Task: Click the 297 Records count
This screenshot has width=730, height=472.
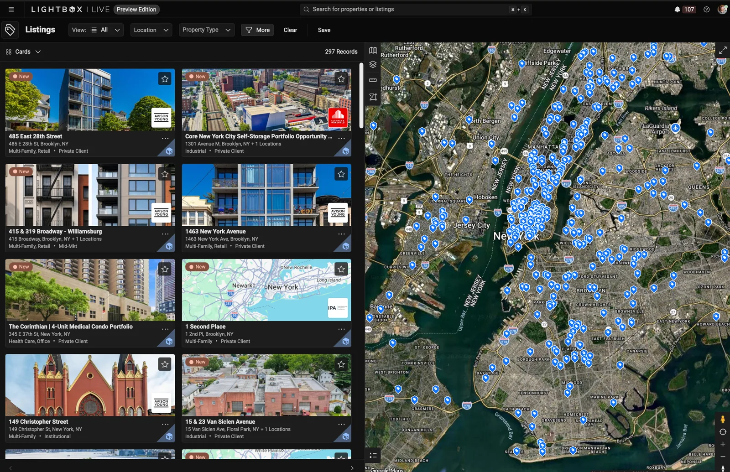Action: pos(341,52)
